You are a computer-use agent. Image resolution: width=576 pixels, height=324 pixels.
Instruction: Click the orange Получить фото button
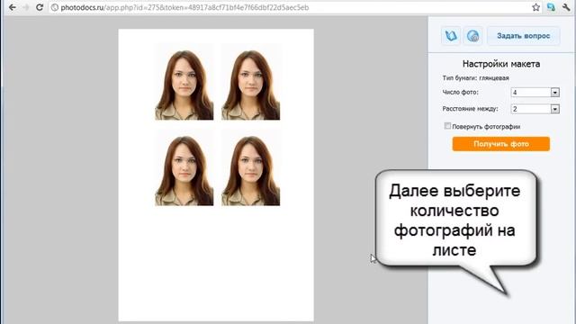tap(501, 144)
